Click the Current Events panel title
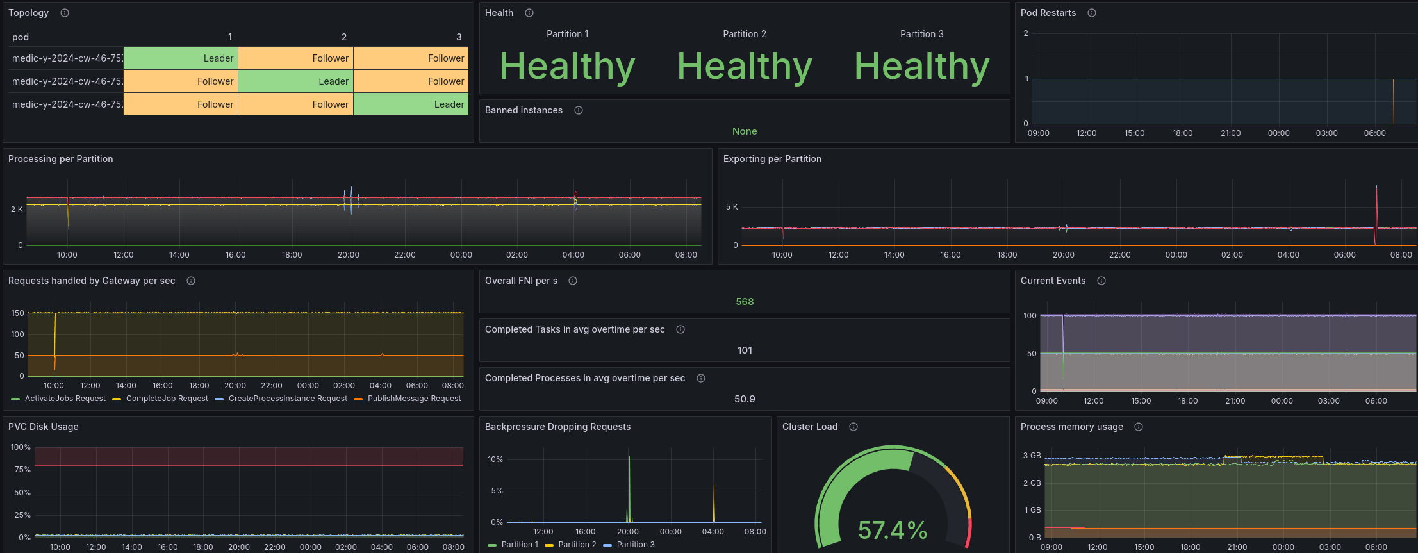Viewport: 1418px width, 553px height. pyautogui.click(x=1053, y=281)
